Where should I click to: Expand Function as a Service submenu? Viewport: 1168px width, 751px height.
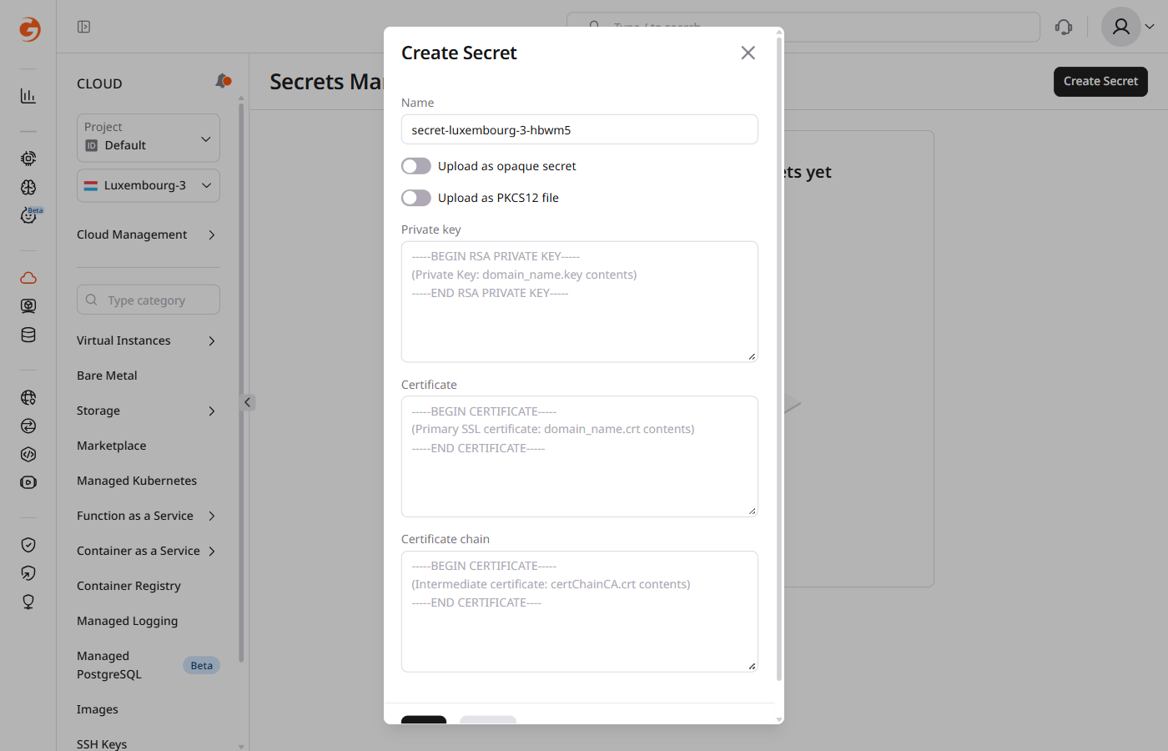pos(149,516)
